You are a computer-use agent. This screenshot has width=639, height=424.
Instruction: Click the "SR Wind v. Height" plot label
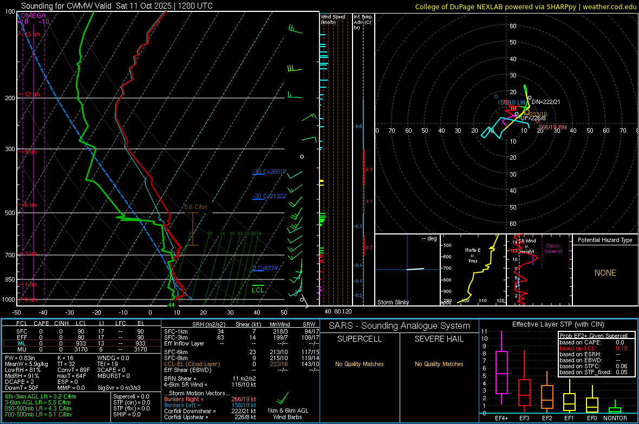click(527, 246)
